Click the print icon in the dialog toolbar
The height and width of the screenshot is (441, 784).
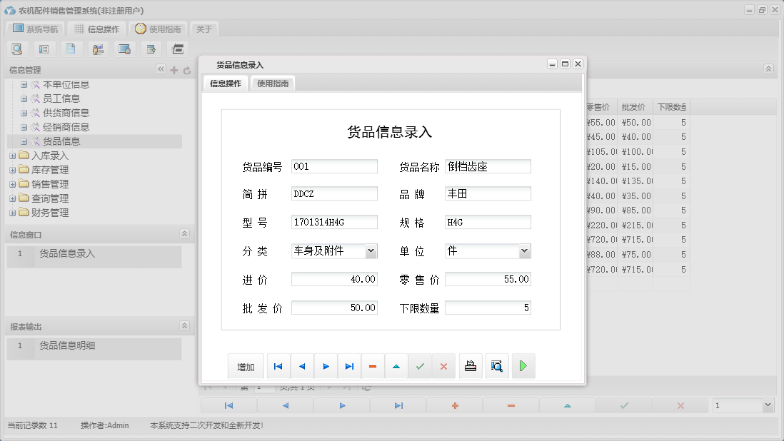tap(471, 365)
